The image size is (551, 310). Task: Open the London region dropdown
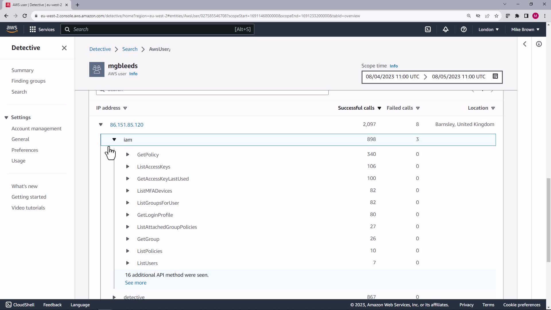pos(488,29)
